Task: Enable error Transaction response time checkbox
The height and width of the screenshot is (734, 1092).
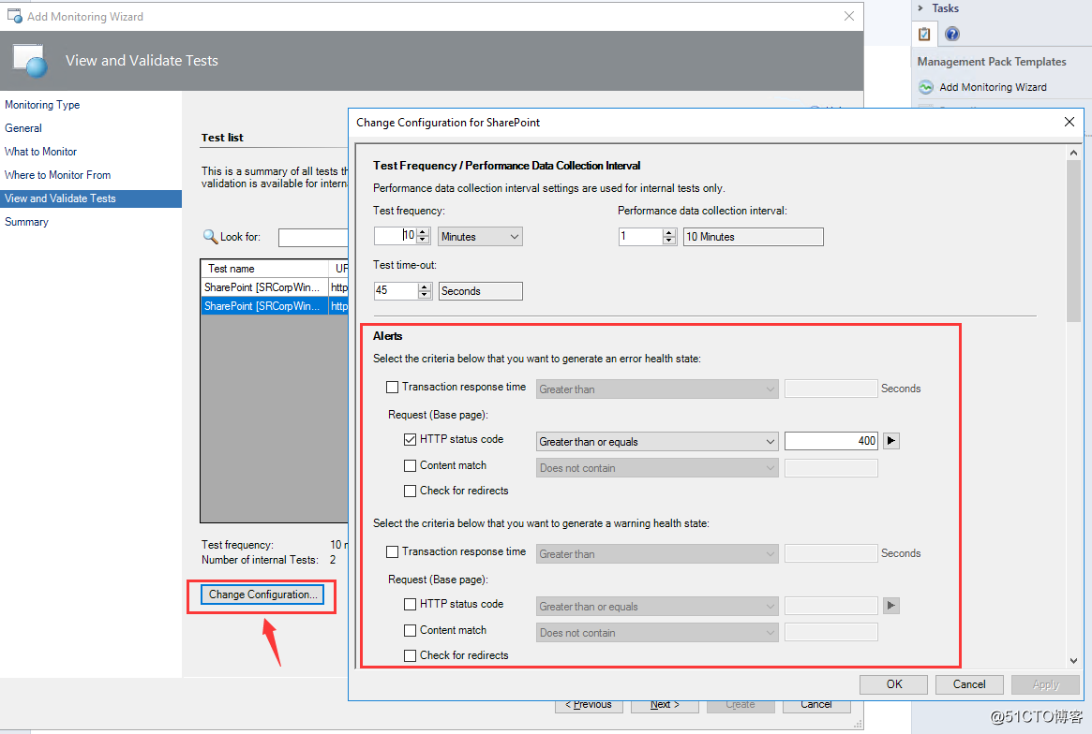Action: [x=392, y=387]
